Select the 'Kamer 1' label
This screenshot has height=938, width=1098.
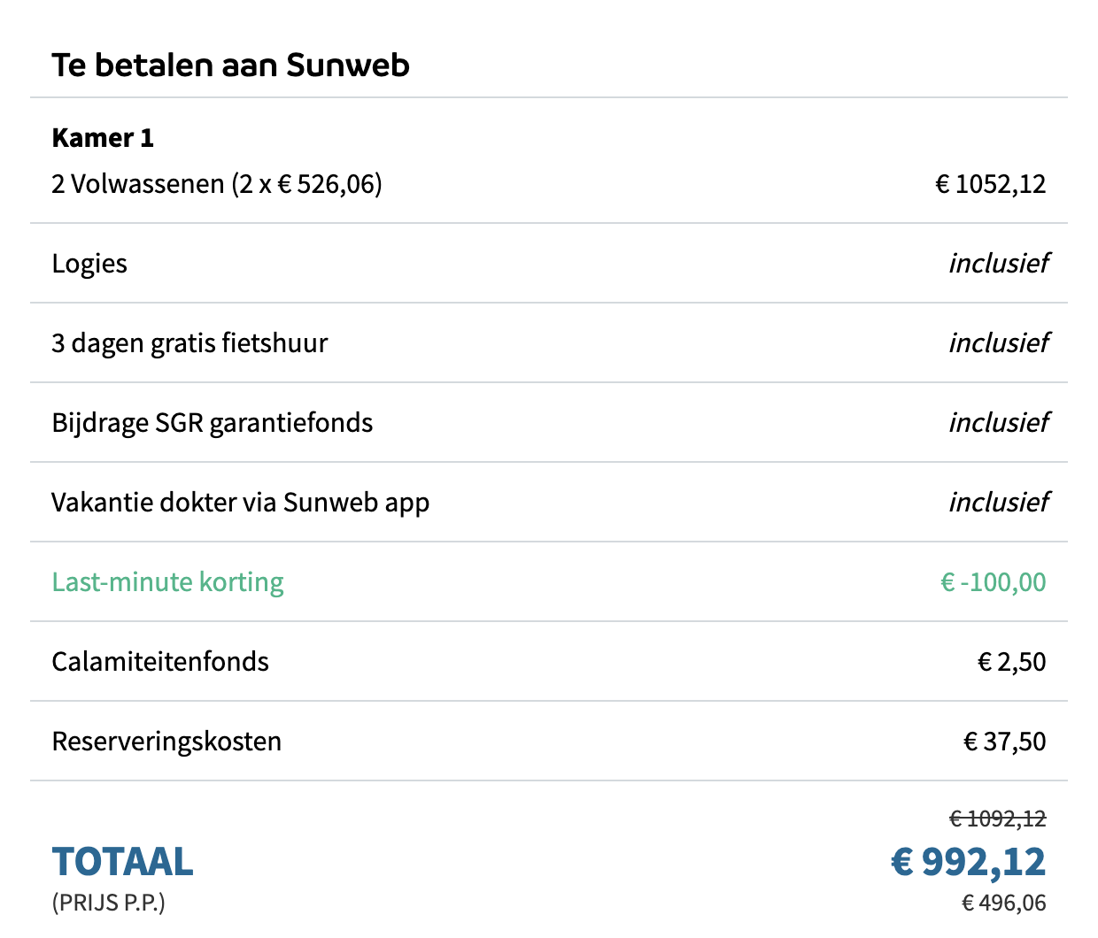pyautogui.click(x=103, y=138)
